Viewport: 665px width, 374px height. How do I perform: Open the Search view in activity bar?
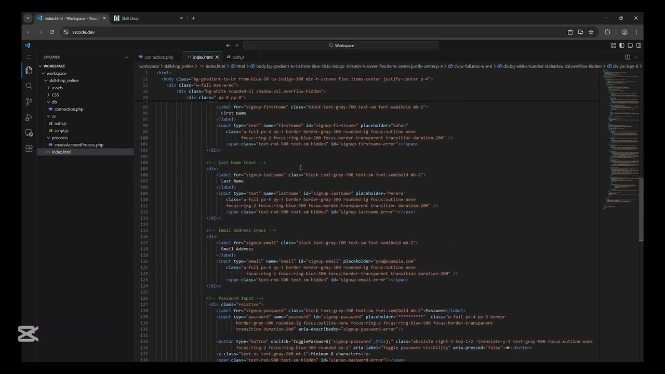pos(29,86)
